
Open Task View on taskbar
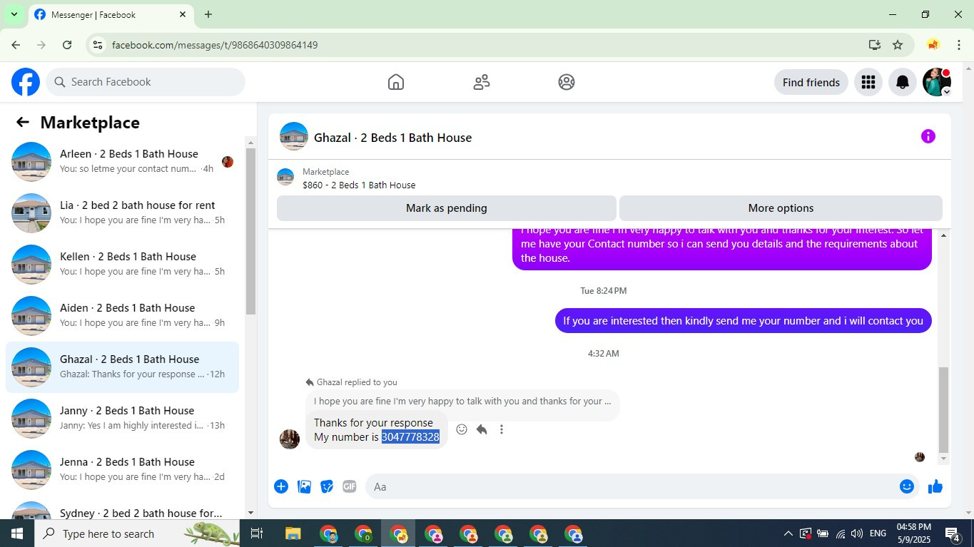(257, 533)
